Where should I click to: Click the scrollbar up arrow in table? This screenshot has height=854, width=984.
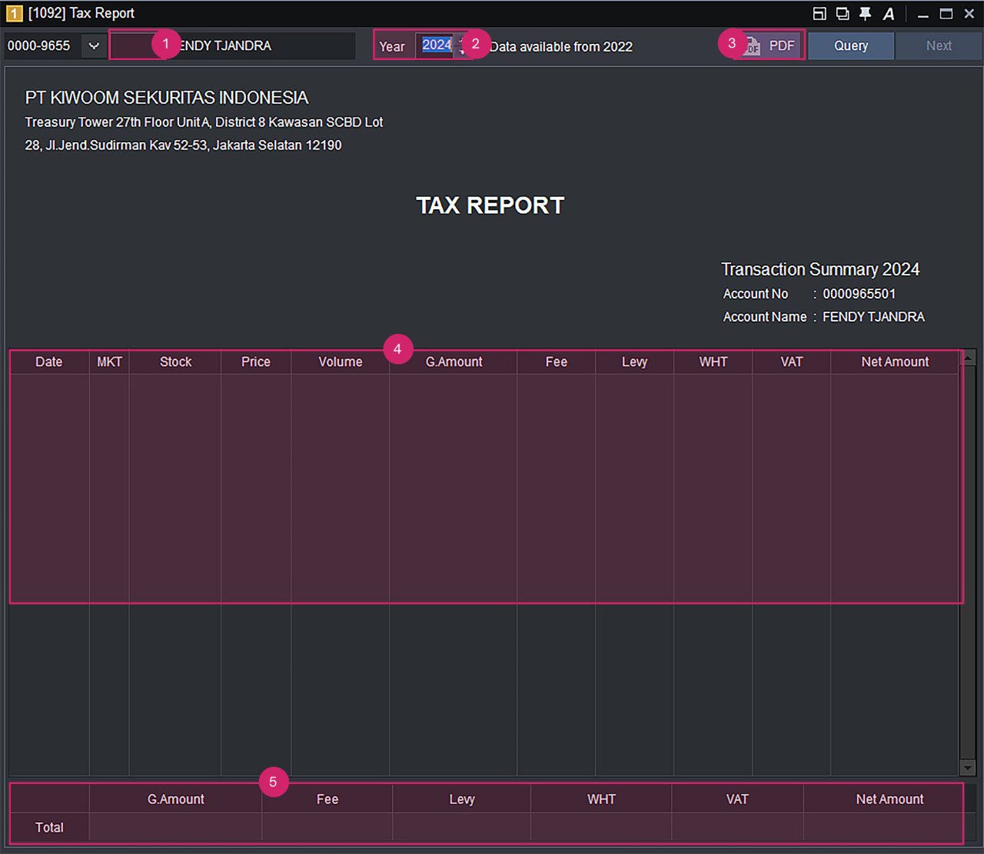[x=968, y=357]
